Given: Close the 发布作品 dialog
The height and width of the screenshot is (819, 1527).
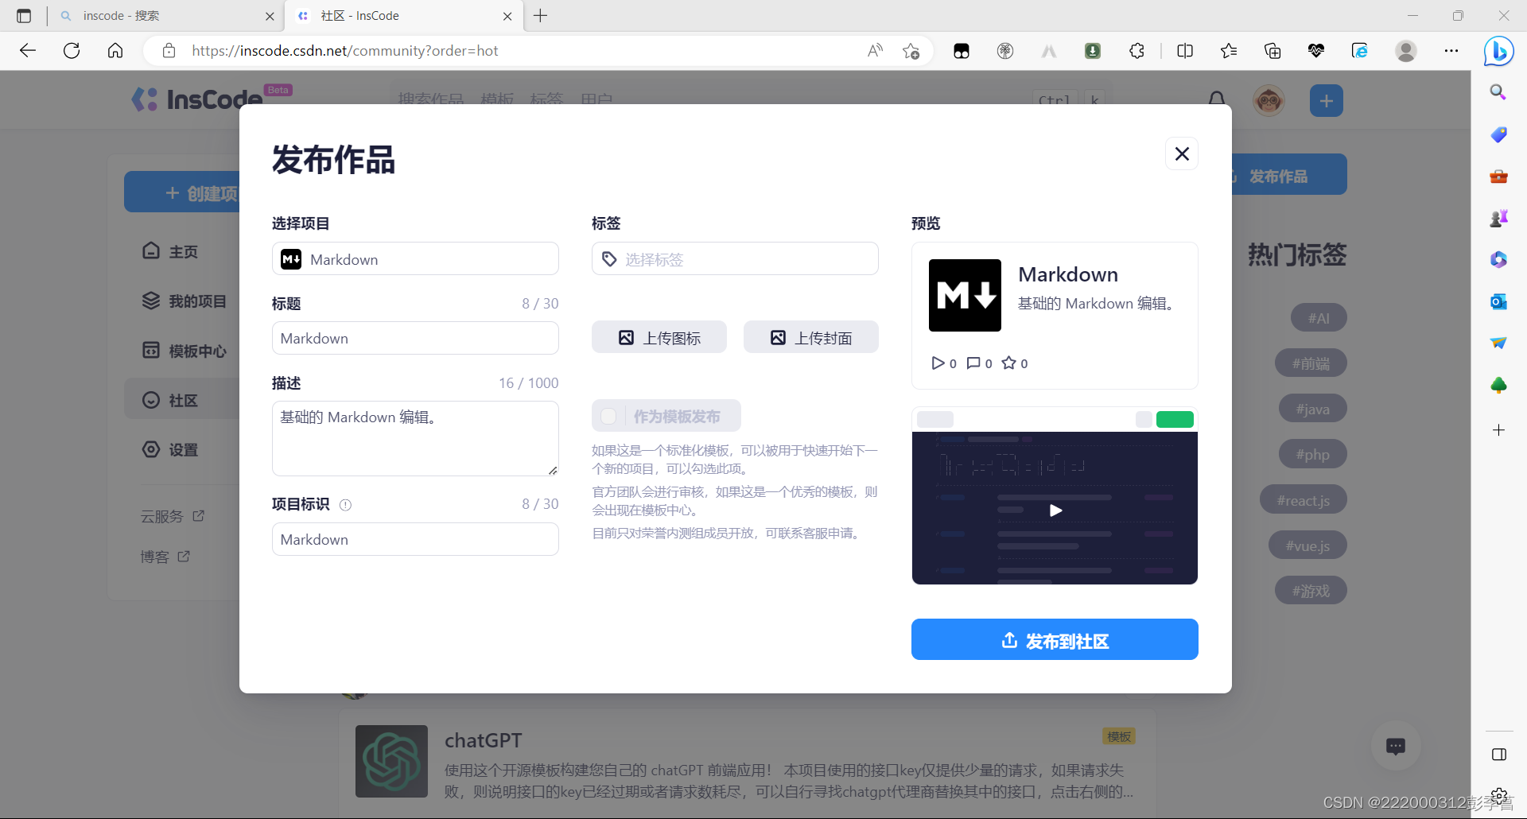Looking at the screenshot, I should pyautogui.click(x=1182, y=153).
